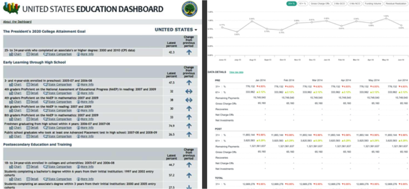Click the TOTAL section heading in data details
409x189 pixels.
coord(219,178)
